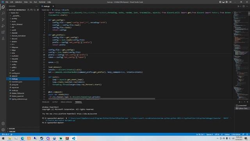Click the editor minimap preview
The image size is (250, 141).
(x=241, y=55)
